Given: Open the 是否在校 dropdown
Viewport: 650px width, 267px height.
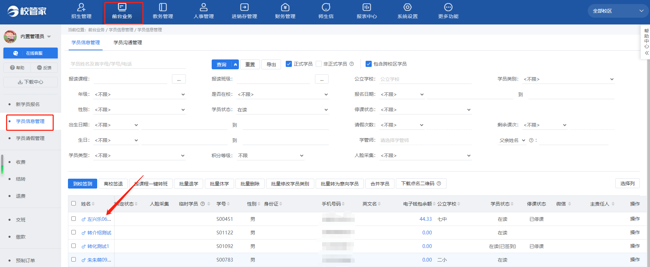Looking at the screenshot, I should [x=283, y=94].
